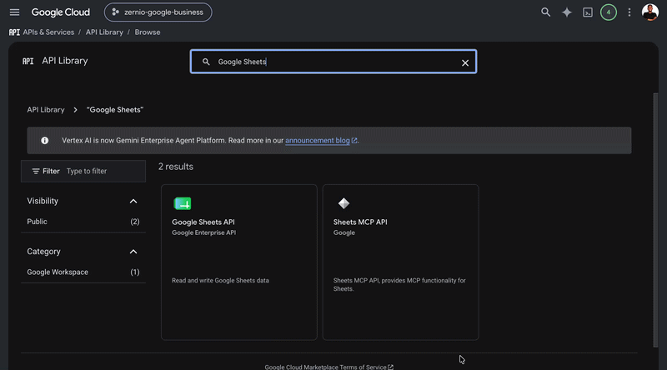
Task: Click the API icon beside APIs & Services
Action: (x=14, y=32)
